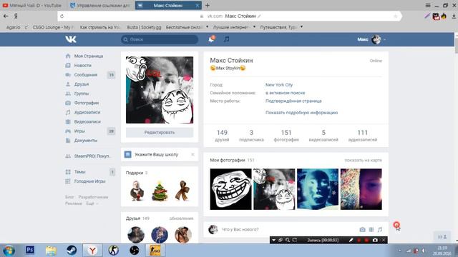This screenshot has width=458, height=257.
Task: Open the 151 фотографии counter
Action: pyautogui.click(x=286, y=136)
